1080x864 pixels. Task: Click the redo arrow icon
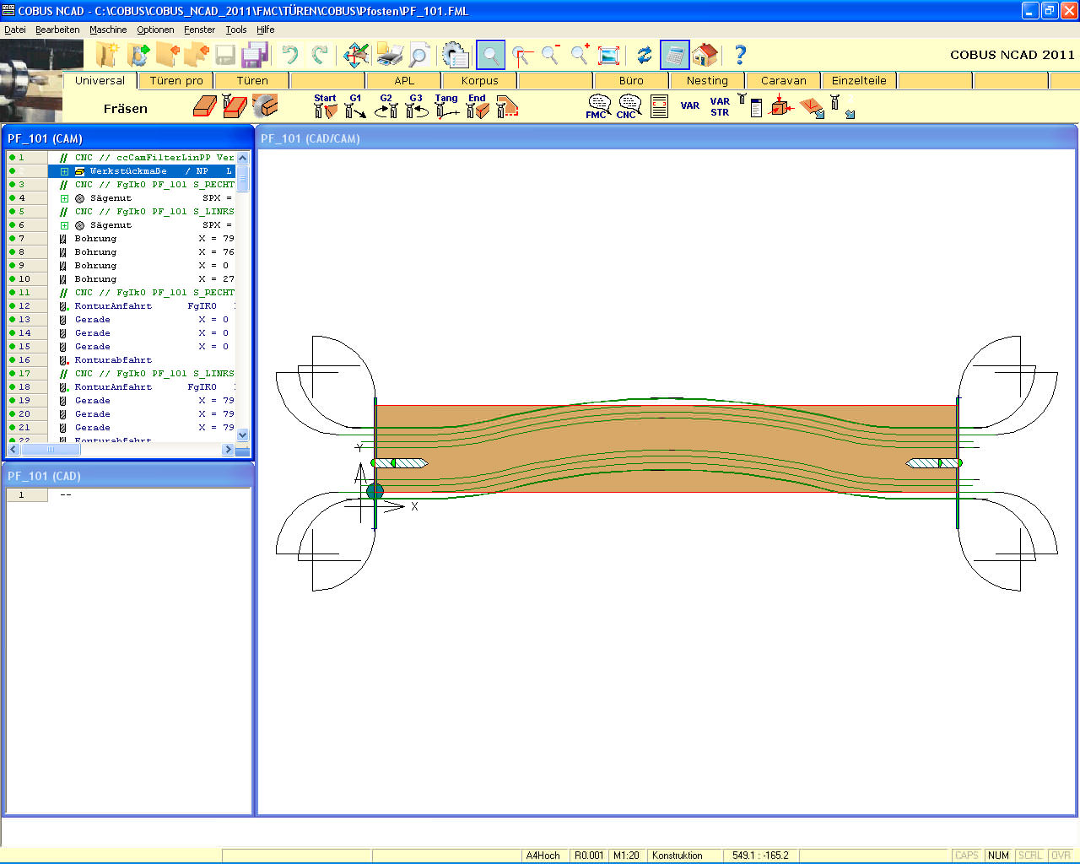319,55
